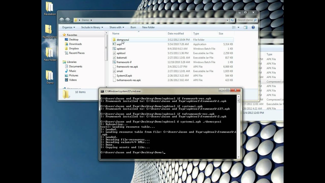Open Documents library in navigation pane

click(x=76, y=66)
